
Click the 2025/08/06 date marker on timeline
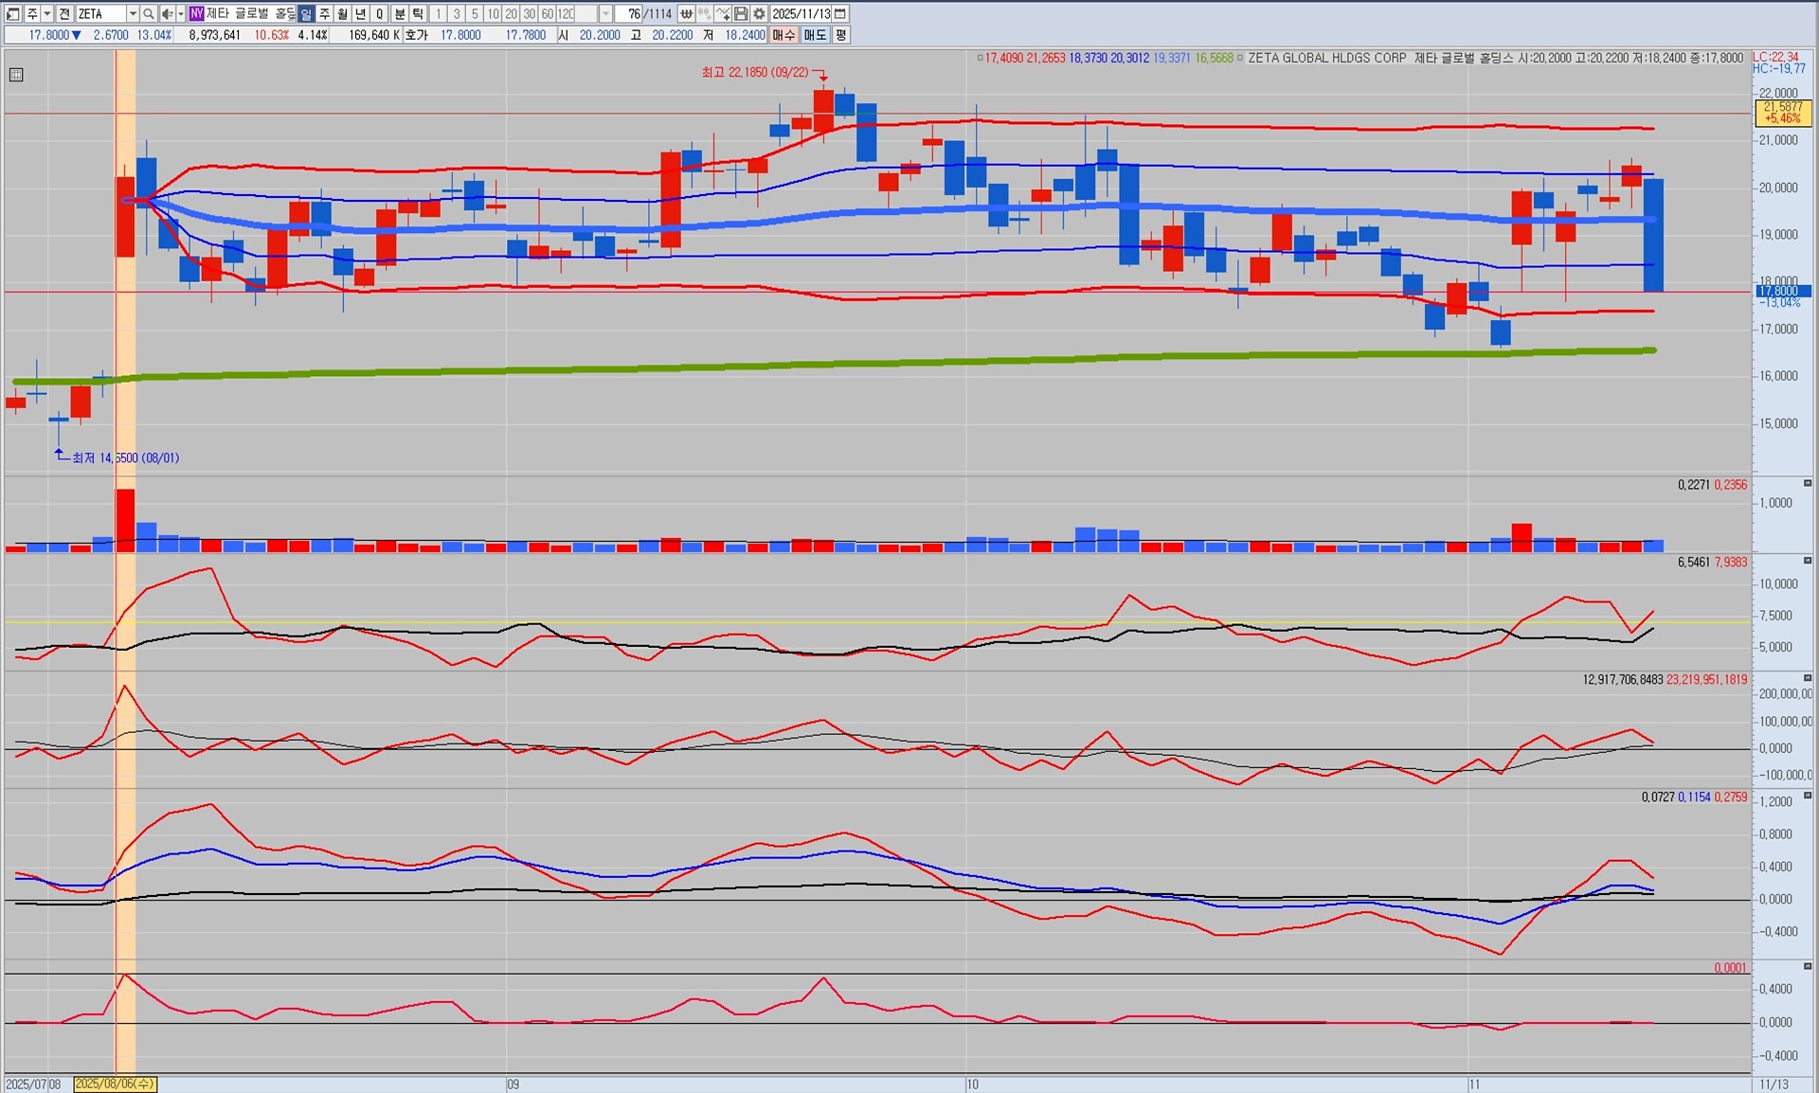point(115,1084)
